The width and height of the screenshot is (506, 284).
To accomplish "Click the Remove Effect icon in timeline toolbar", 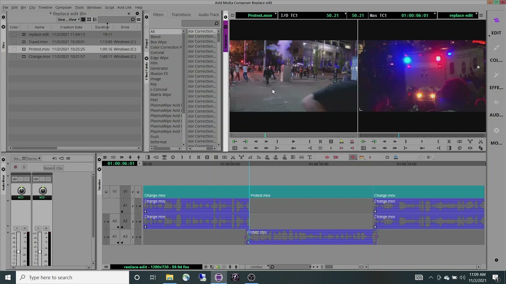I will click(173, 157).
